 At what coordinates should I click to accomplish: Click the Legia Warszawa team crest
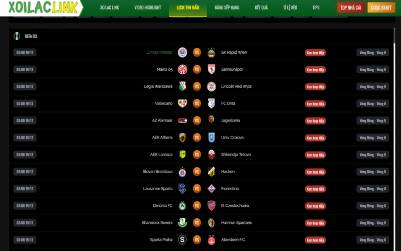(x=182, y=86)
